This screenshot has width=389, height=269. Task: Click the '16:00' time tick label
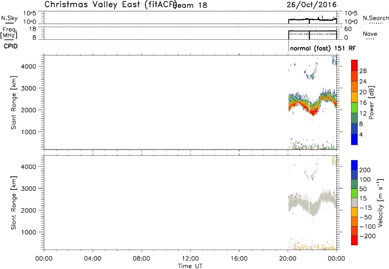(x=239, y=259)
